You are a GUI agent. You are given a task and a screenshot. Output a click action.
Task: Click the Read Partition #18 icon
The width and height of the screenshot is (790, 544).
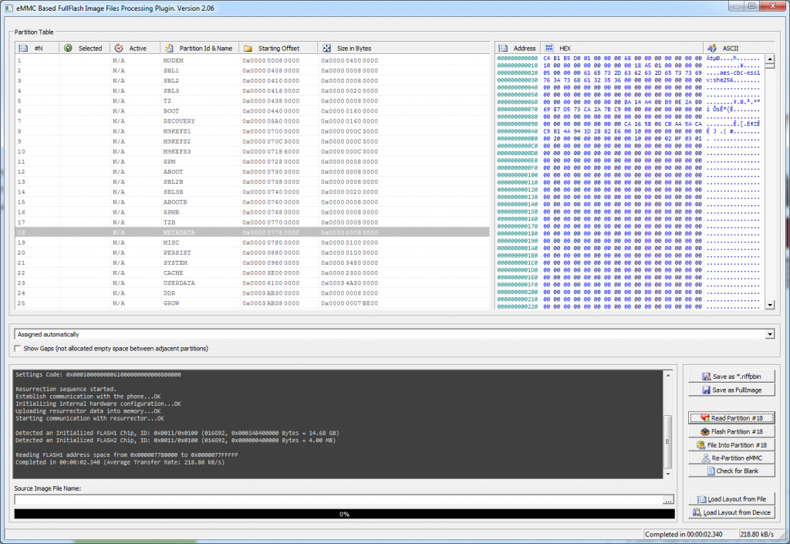(x=705, y=418)
